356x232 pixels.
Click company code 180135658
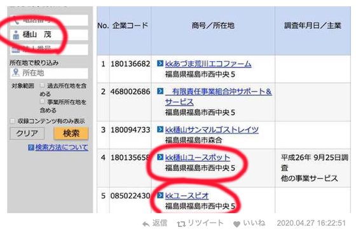pyautogui.click(x=130, y=158)
